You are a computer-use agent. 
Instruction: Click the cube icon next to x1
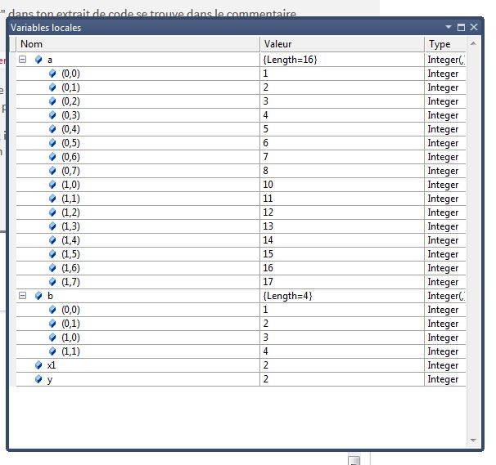pyautogui.click(x=38, y=364)
